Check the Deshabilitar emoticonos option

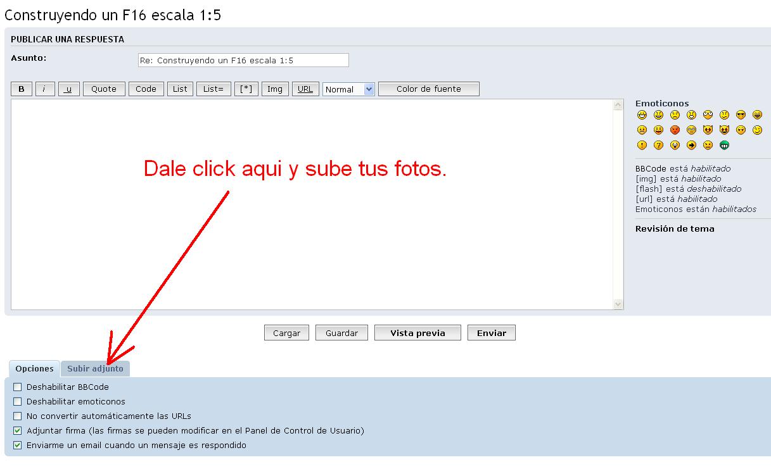click(18, 401)
